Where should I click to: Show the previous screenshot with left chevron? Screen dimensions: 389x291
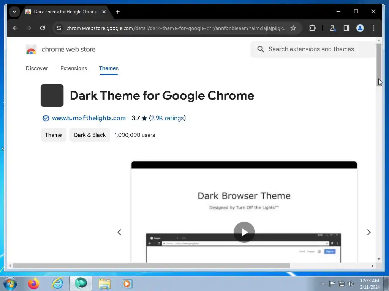point(119,232)
